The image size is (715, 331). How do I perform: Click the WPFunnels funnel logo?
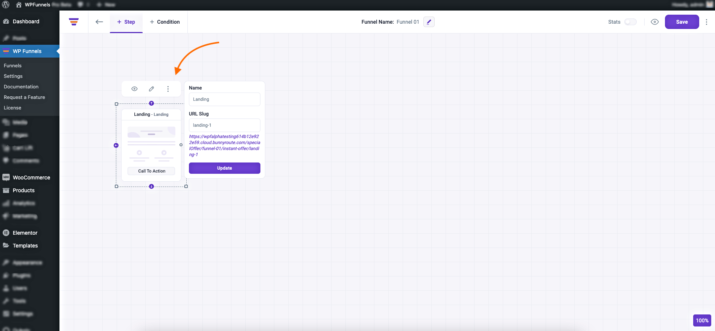click(x=74, y=22)
